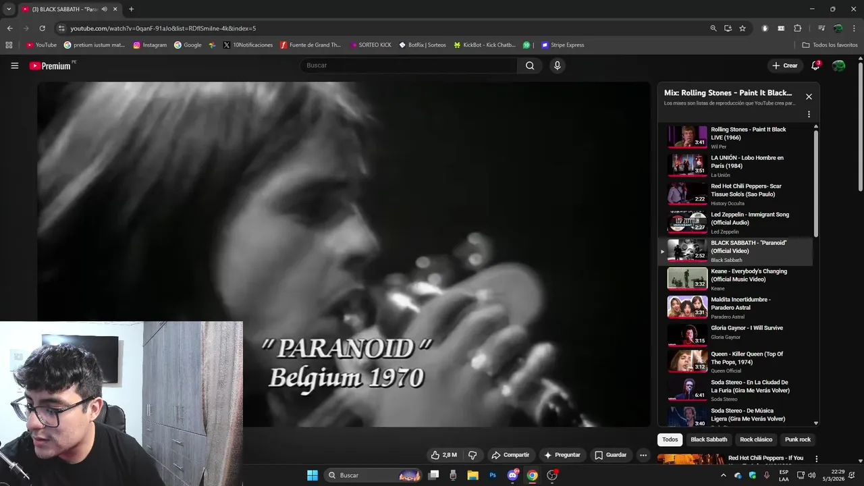Open more actions ellipsis below video

tap(643, 455)
